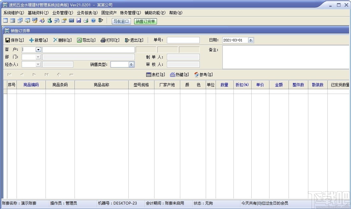Click the green users icon in main toolbar

click(x=49, y=21)
